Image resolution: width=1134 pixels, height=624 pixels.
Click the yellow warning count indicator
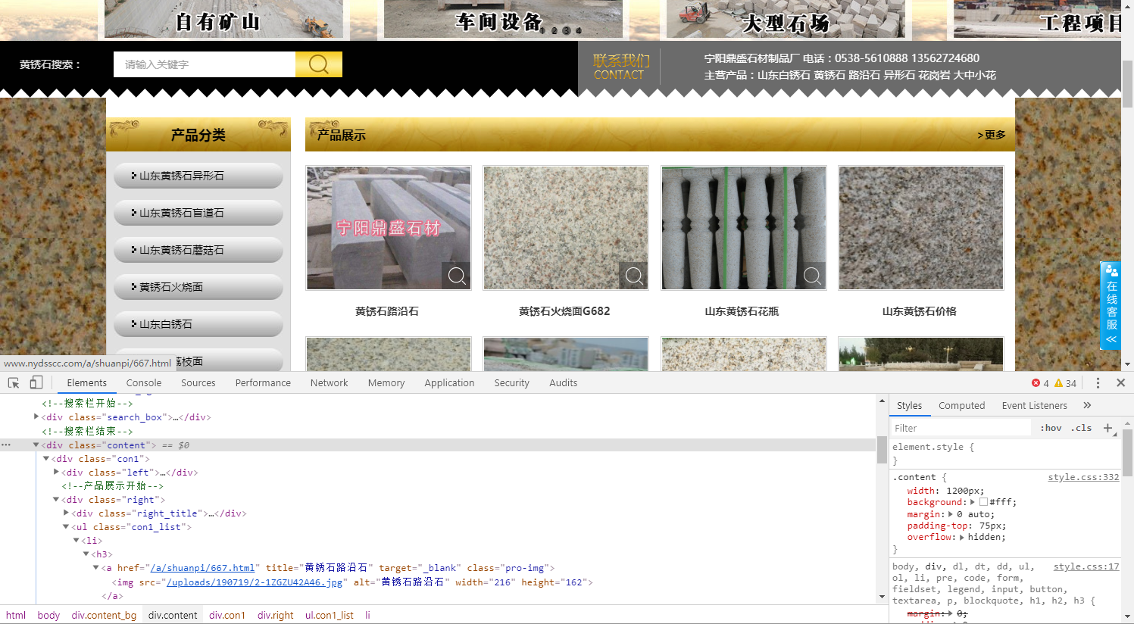pos(1065,383)
